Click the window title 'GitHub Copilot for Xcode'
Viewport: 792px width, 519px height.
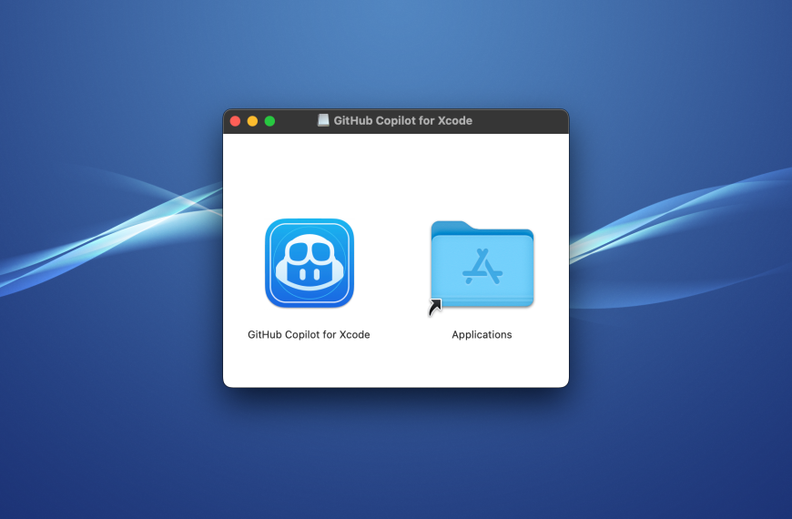click(403, 121)
